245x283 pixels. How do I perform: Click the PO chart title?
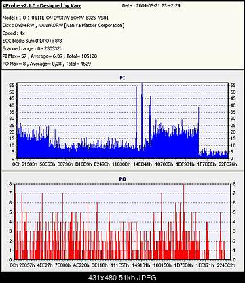tap(122, 179)
